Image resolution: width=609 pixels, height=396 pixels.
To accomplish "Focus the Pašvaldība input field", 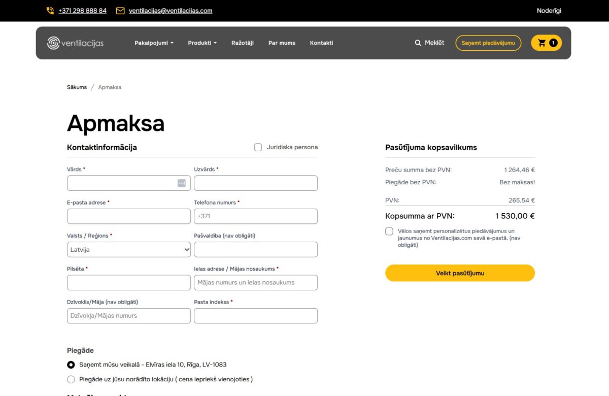I will 256,249.
